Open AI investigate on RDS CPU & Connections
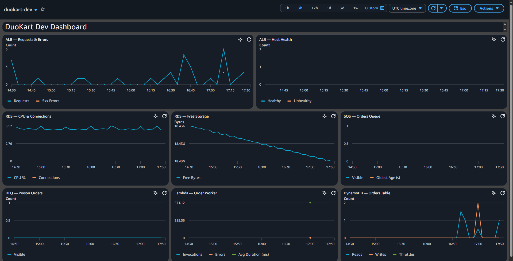This screenshot has height=261, width=513. tap(156, 116)
